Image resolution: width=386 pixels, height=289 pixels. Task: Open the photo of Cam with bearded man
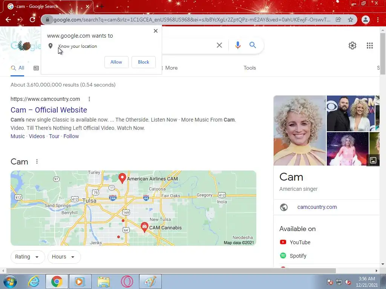click(x=351, y=113)
